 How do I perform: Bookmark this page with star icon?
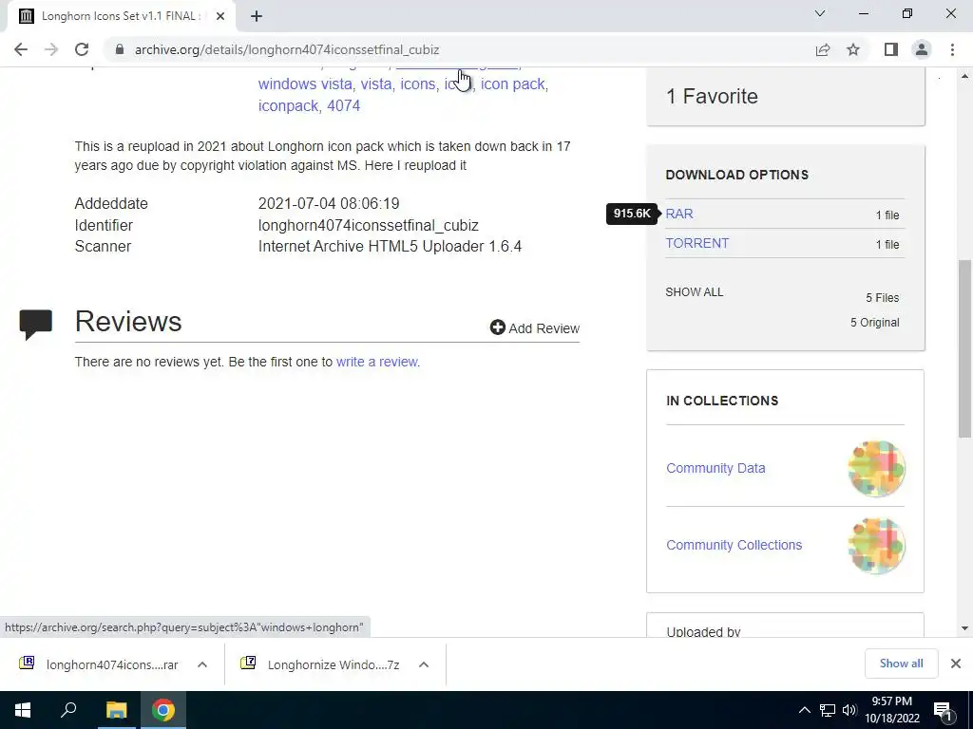[853, 49]
